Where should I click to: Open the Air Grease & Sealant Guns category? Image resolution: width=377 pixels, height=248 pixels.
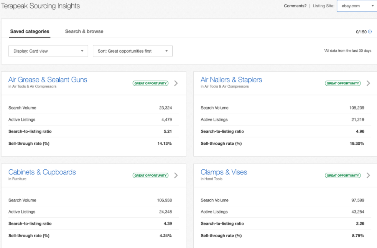tap(48, 79)
